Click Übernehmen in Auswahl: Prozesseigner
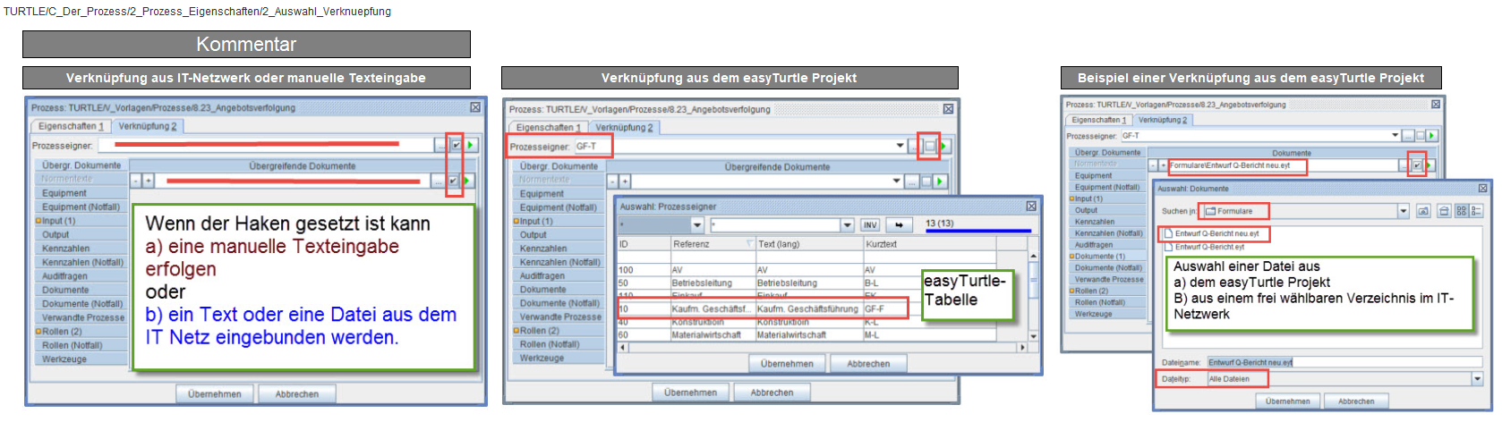The image size is (1502, 422). tap(787, 364)
